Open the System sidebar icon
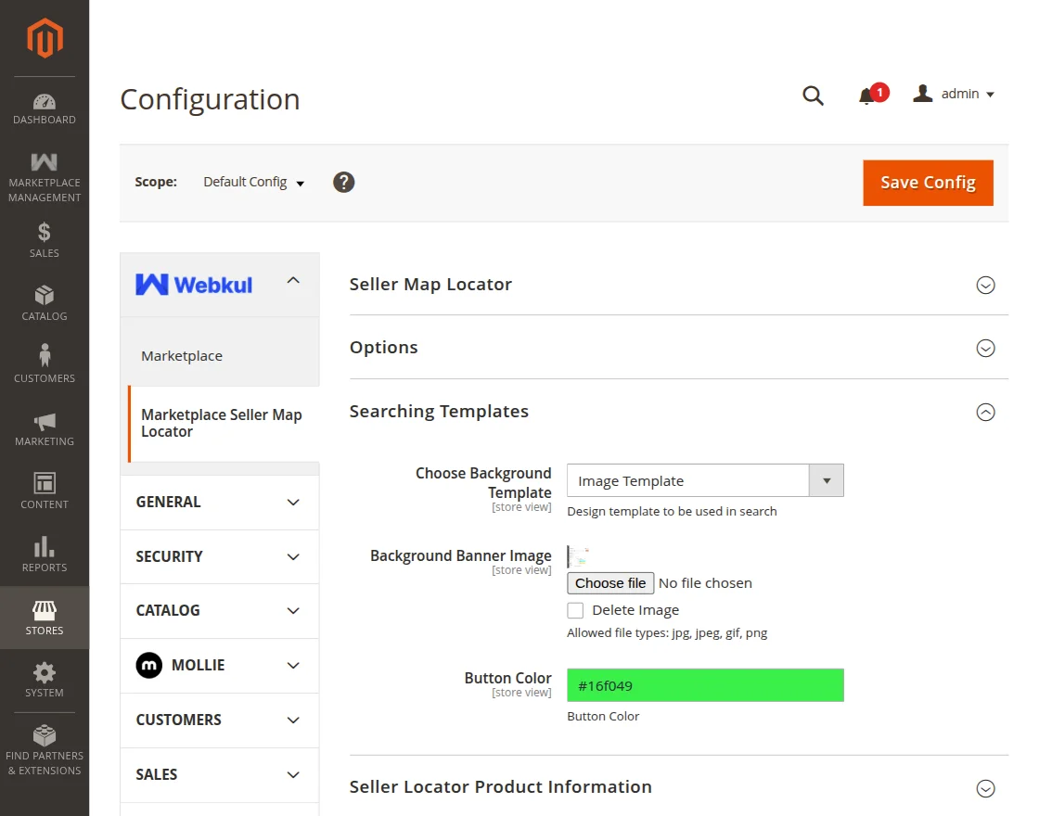Screen dimensions: 1039x816 (x=44, y=677)
